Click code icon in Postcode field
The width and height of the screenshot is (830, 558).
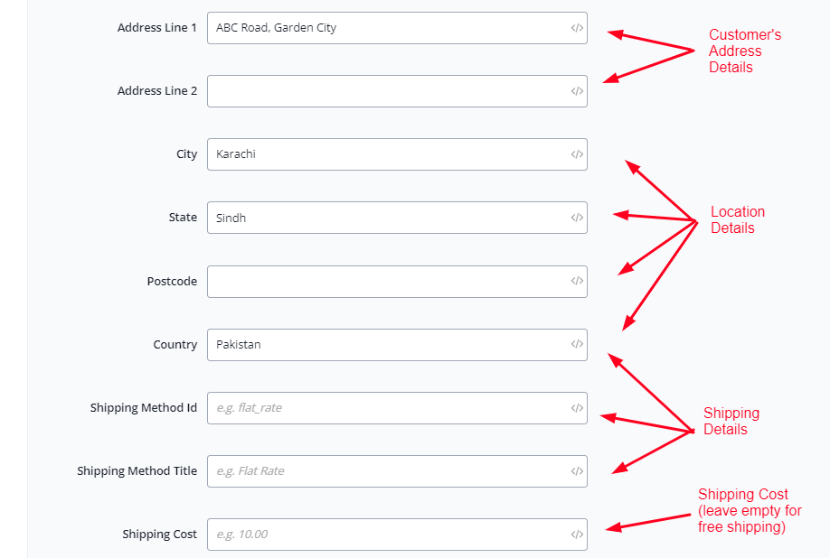pos(577,281)
